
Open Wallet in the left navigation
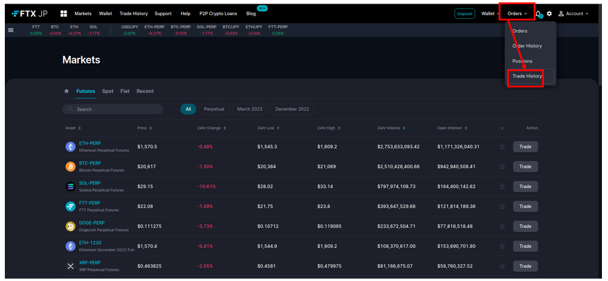pyautogui.click(x=106, y=13)
